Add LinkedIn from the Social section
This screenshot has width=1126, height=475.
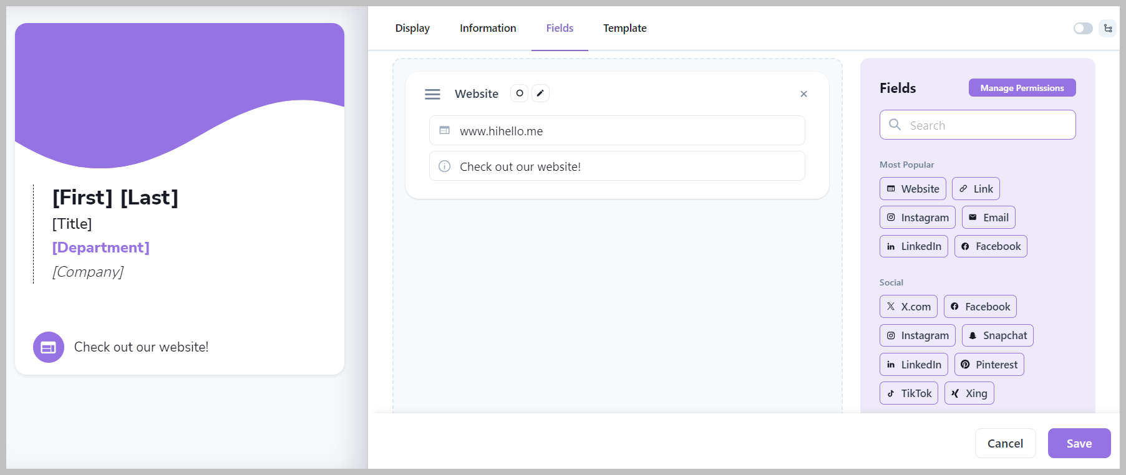pos(914,365)
